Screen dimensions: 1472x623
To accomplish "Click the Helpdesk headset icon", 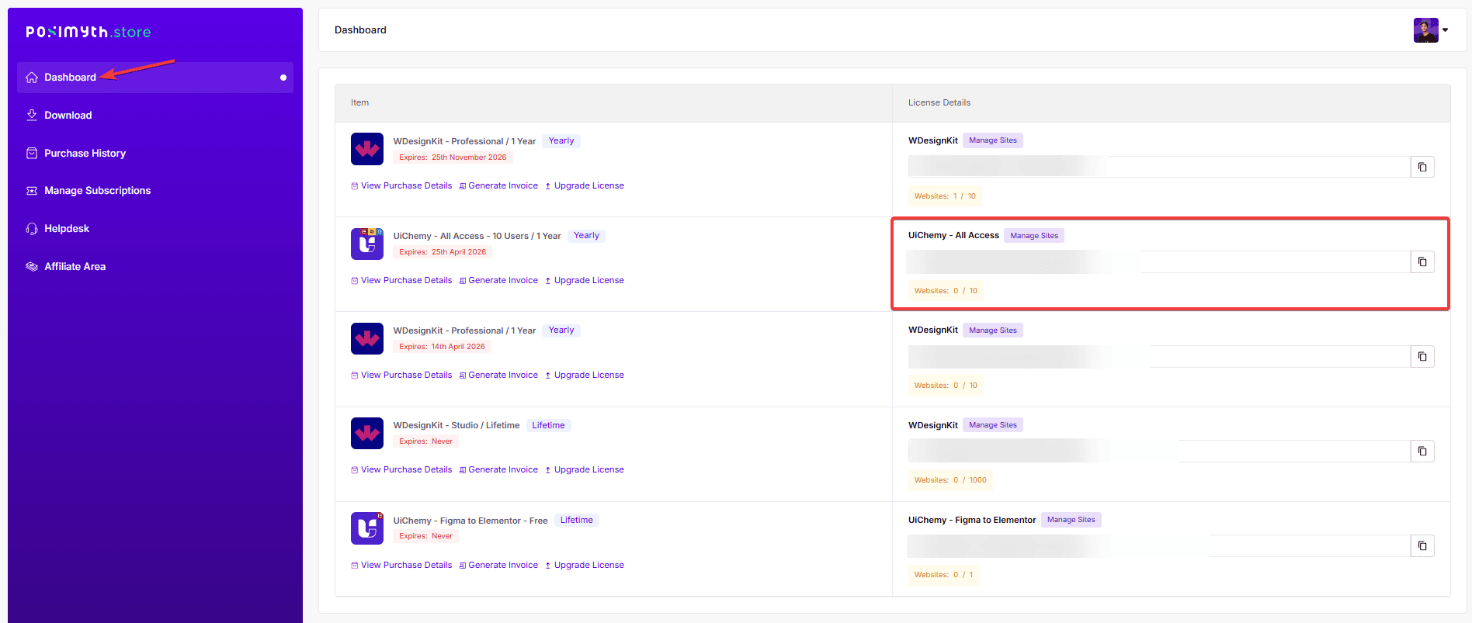I will pos(32,228).
